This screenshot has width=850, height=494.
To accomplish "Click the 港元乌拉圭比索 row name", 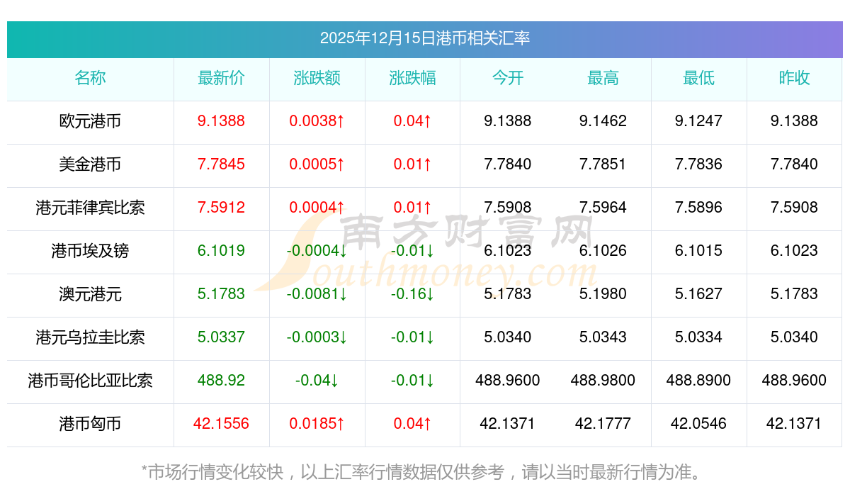I will (x=90, y=337).
